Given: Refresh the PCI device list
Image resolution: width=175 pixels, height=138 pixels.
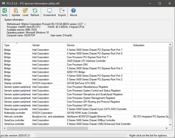Looking at the screenshot, I should 35,12.
